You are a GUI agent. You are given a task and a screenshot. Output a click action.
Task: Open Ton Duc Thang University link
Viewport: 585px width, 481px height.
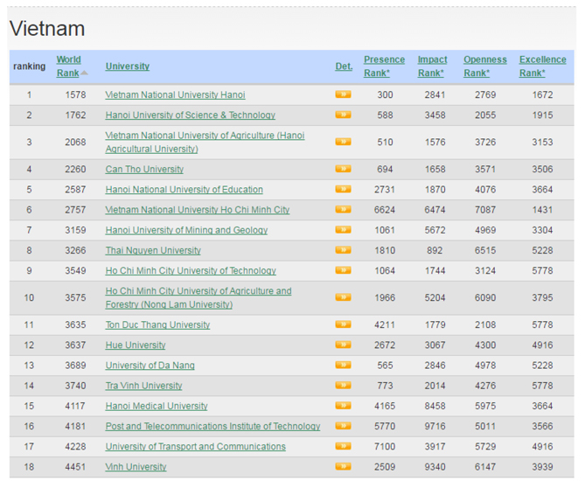(x=157, y=324)
